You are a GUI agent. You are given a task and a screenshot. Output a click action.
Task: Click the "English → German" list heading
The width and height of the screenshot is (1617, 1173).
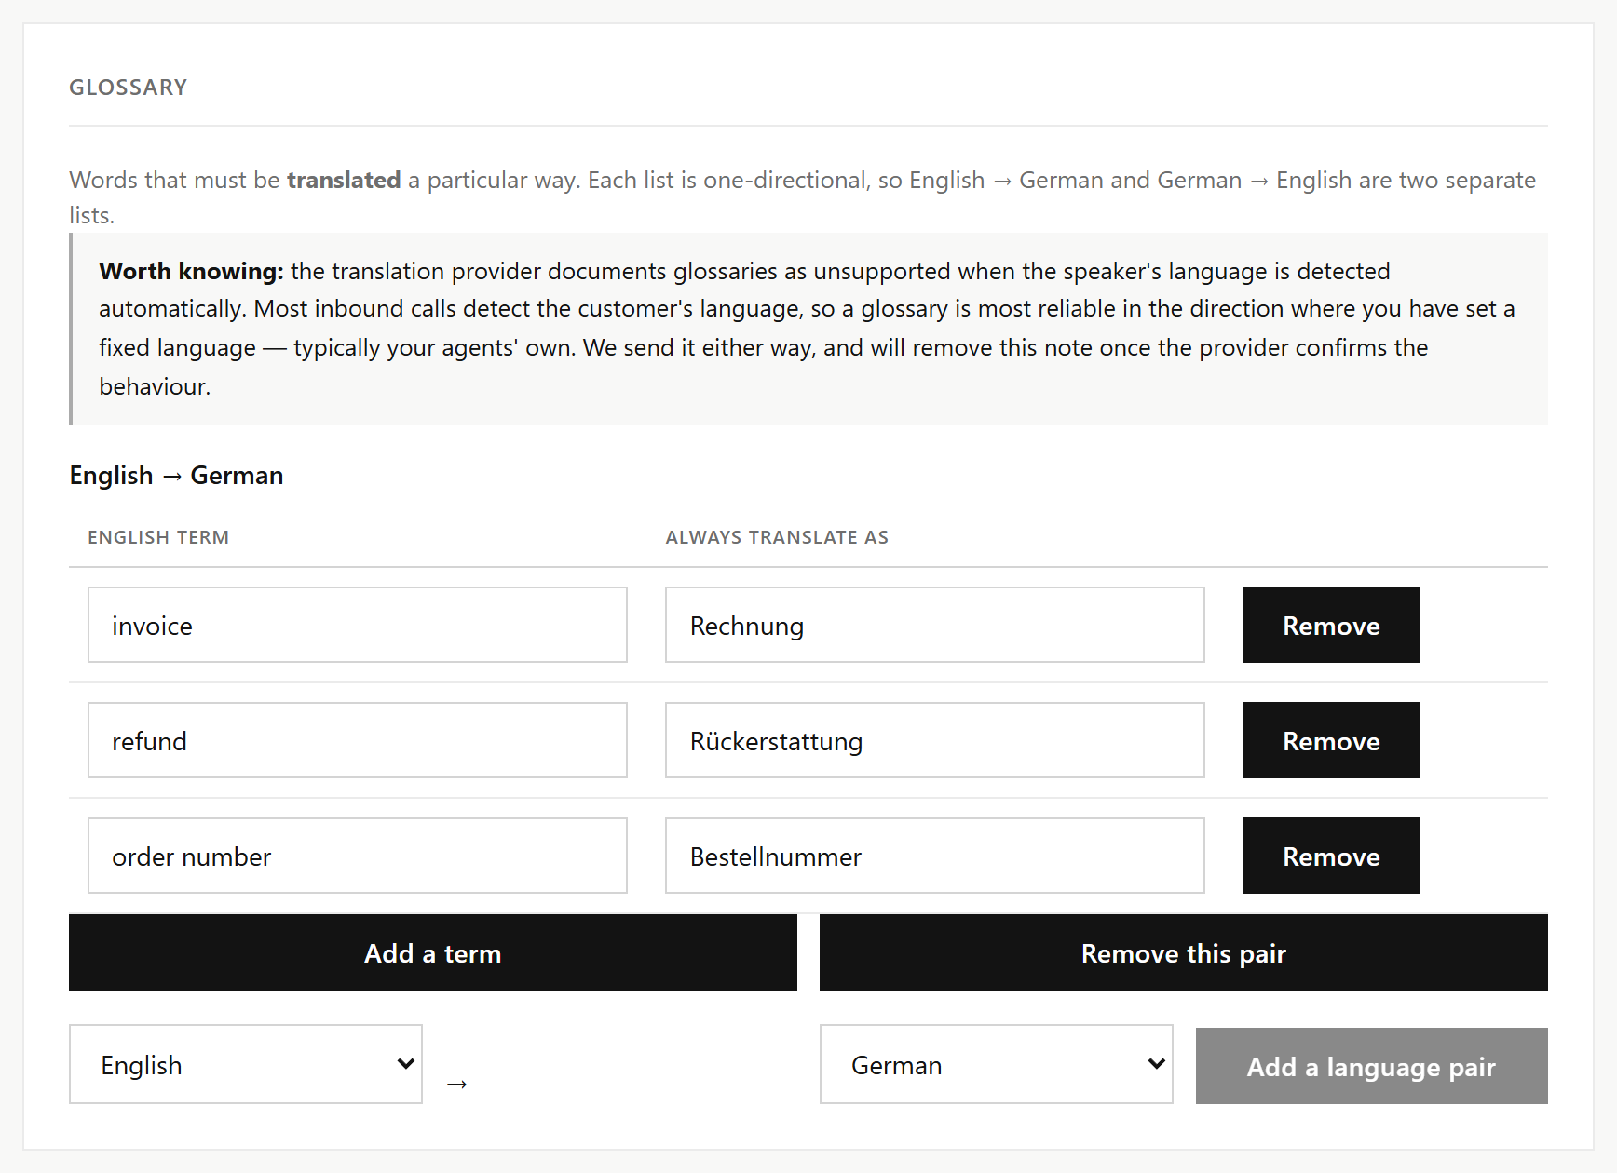tap(176, 475)
